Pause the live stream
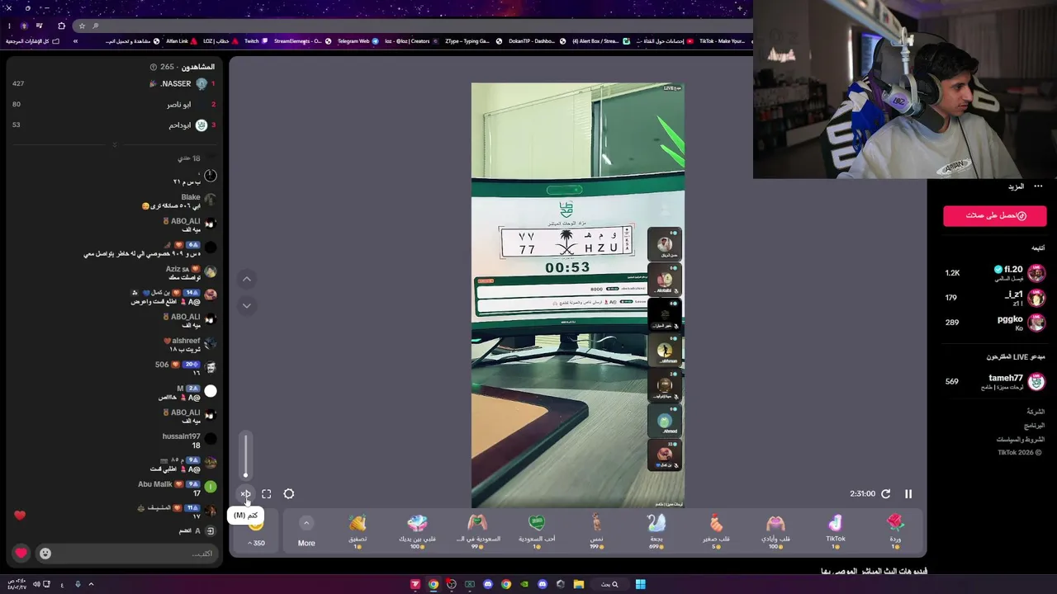Image resolution: width=1057 pixels, height=594 pixels. click(908, 494)
